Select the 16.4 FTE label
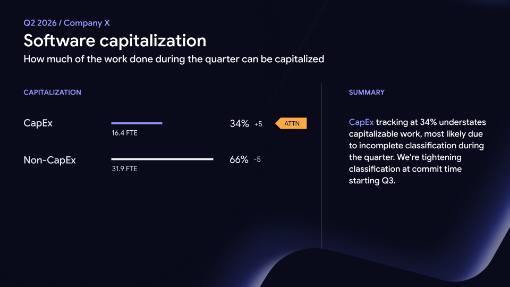 click(124, 133)
